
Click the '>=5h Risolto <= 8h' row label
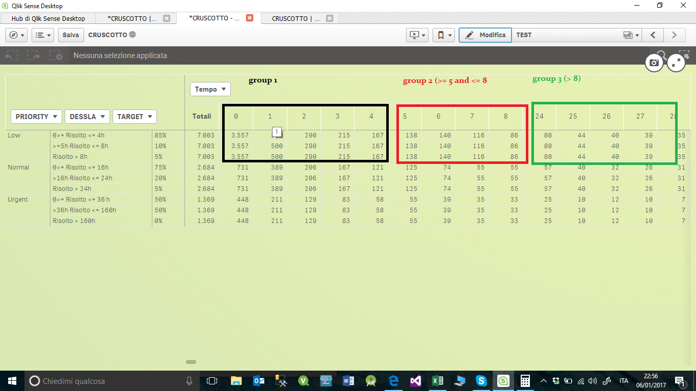(x=81, y=146)
